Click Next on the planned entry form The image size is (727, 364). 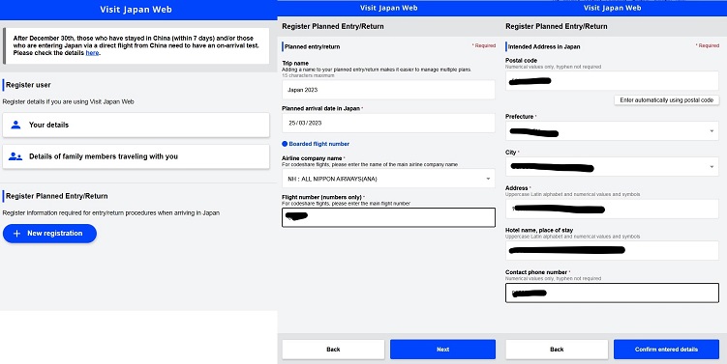[442, 350]
